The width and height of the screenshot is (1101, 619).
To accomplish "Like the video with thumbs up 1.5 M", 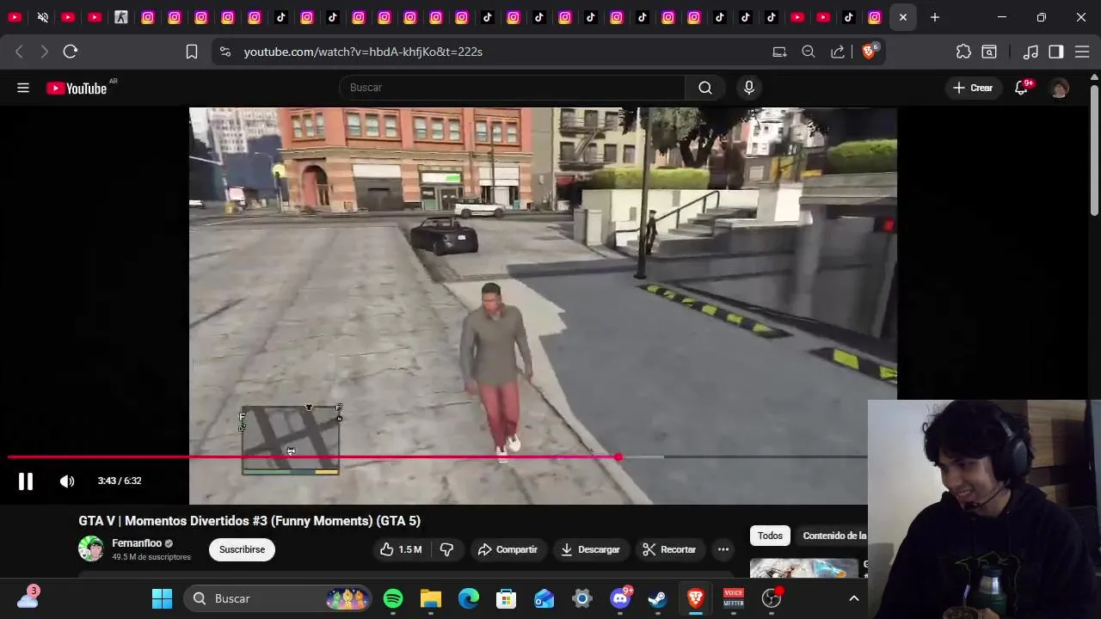I will (x=401, y=549).
